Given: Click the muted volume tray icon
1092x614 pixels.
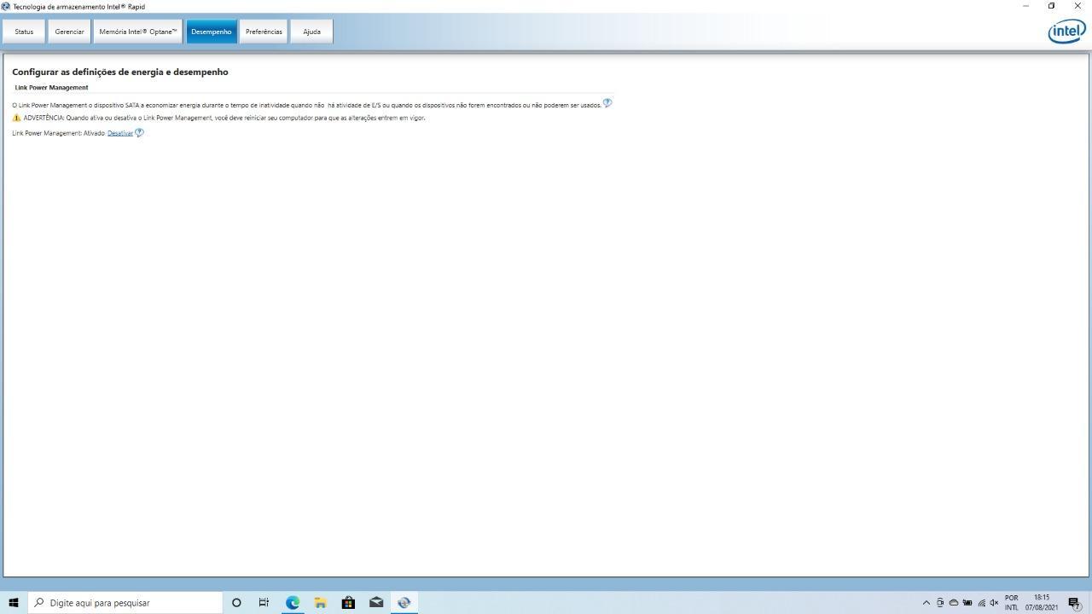Looking at the screenshot, I should tap(994, 603).
